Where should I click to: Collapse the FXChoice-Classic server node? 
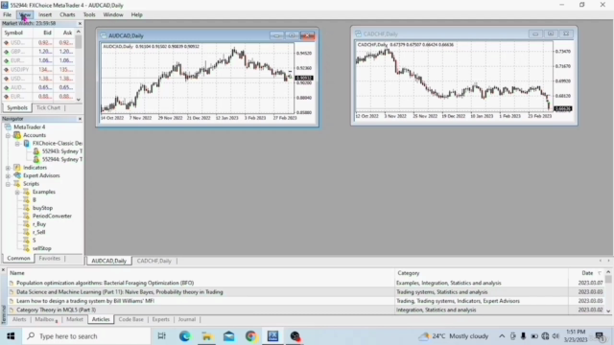tap(17, 144)
